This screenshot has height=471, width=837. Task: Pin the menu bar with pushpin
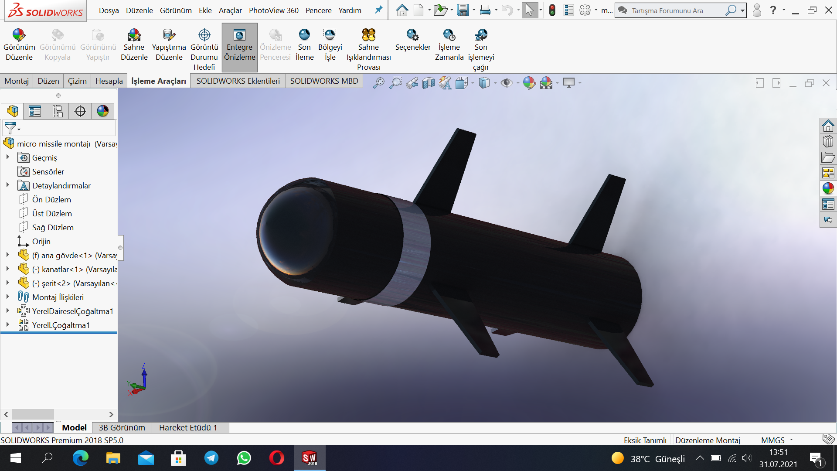coord(378,10)
